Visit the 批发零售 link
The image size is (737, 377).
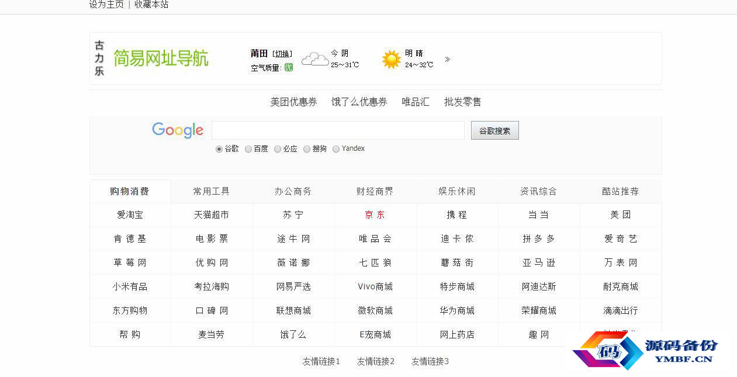coord(463,102)
